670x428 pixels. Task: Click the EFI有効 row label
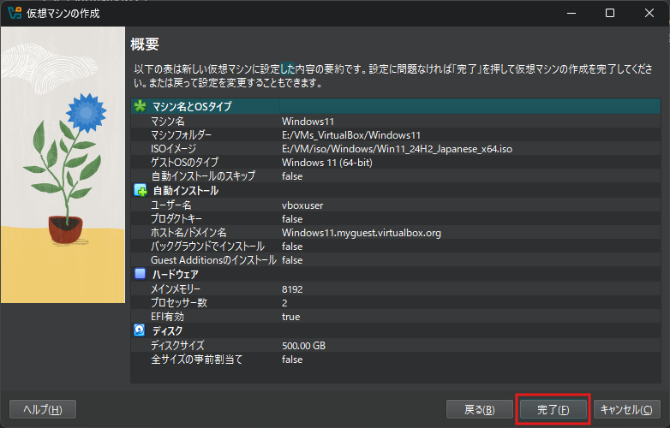(167, 317)
